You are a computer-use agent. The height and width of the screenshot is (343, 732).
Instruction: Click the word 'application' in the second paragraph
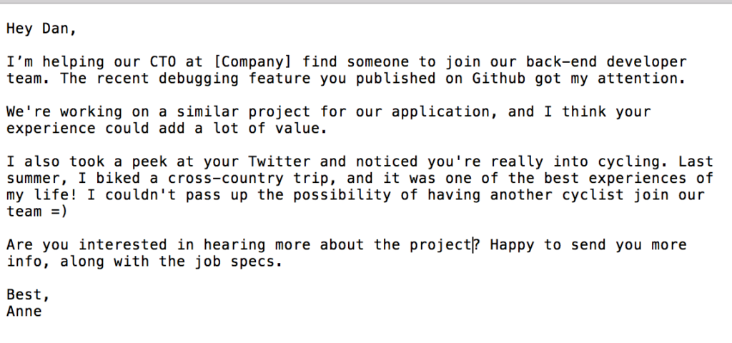point(440,112)
